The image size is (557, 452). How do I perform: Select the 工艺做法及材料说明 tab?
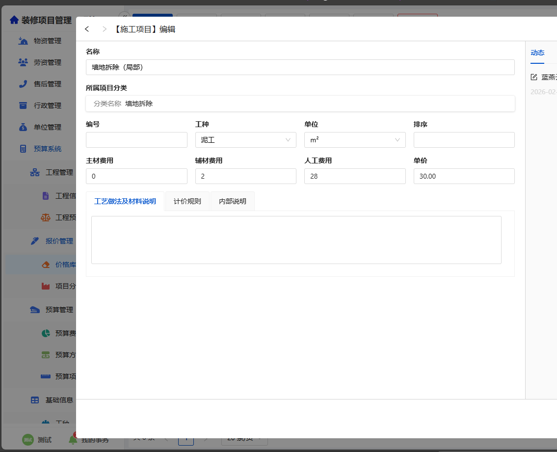pyautogui.click(x=125, y=201)
